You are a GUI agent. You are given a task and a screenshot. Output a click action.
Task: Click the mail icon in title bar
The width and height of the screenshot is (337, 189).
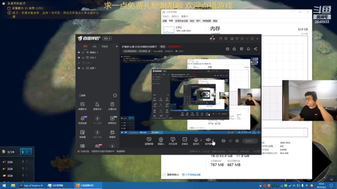(221, 39)
